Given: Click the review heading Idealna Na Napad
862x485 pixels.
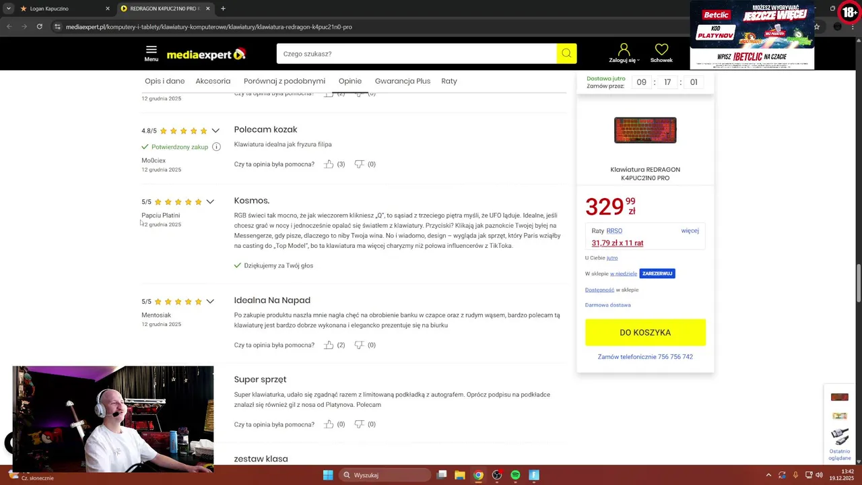Looking at the screenshot, I should click(272, 300).
